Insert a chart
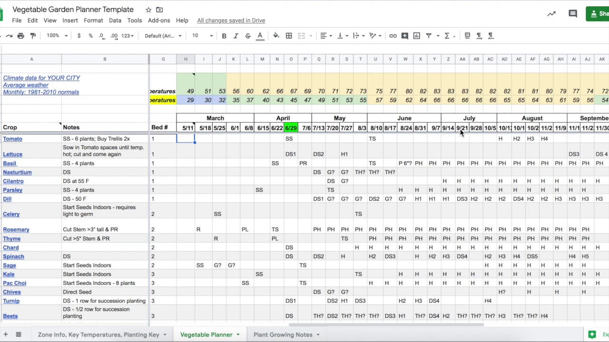The width and height of the screenshot is (609, 342). (417, 36)
